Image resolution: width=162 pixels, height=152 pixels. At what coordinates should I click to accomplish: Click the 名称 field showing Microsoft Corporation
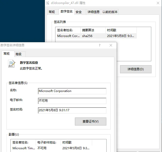click(x=72, y=91)
